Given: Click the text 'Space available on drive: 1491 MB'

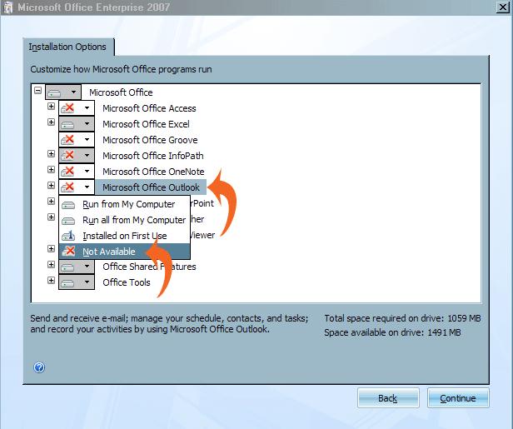Looking at the screenshot, I should point(392,332).
